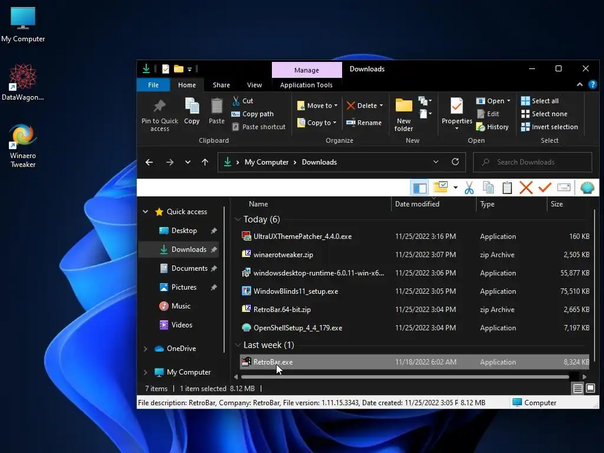Go forward with the forward arrow
The image size is (604, 453).
point(170,162)
